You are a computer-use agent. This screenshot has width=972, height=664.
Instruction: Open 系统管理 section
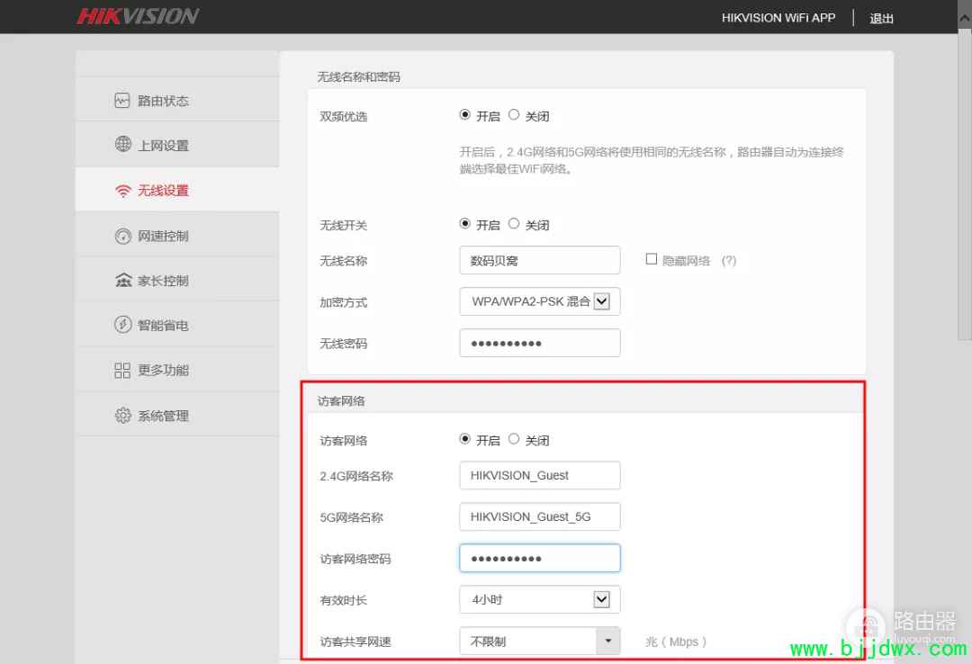[x=177, y=415]
